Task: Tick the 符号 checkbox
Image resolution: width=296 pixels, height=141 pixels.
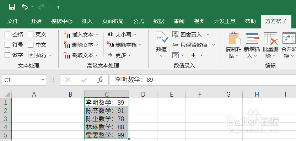Action: pos(7,45)
